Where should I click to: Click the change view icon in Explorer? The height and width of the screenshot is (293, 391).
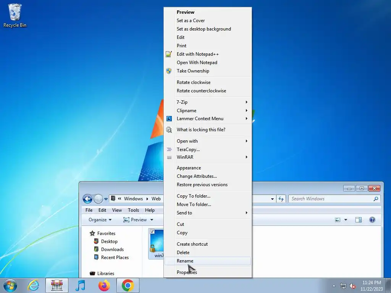(338, 220)
